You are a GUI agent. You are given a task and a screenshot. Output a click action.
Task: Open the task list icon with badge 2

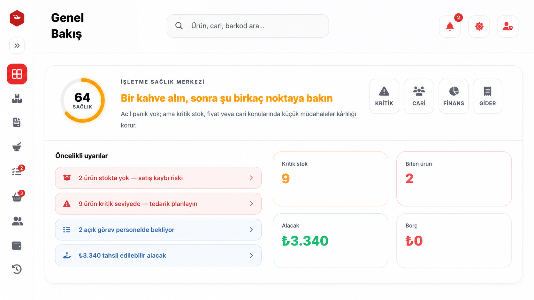pos(17,171)
